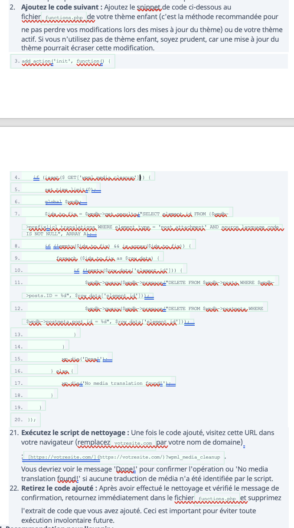Click the set_time_limit(0) code line
This screenshot has height=528, width=294.
pos(72,189)
